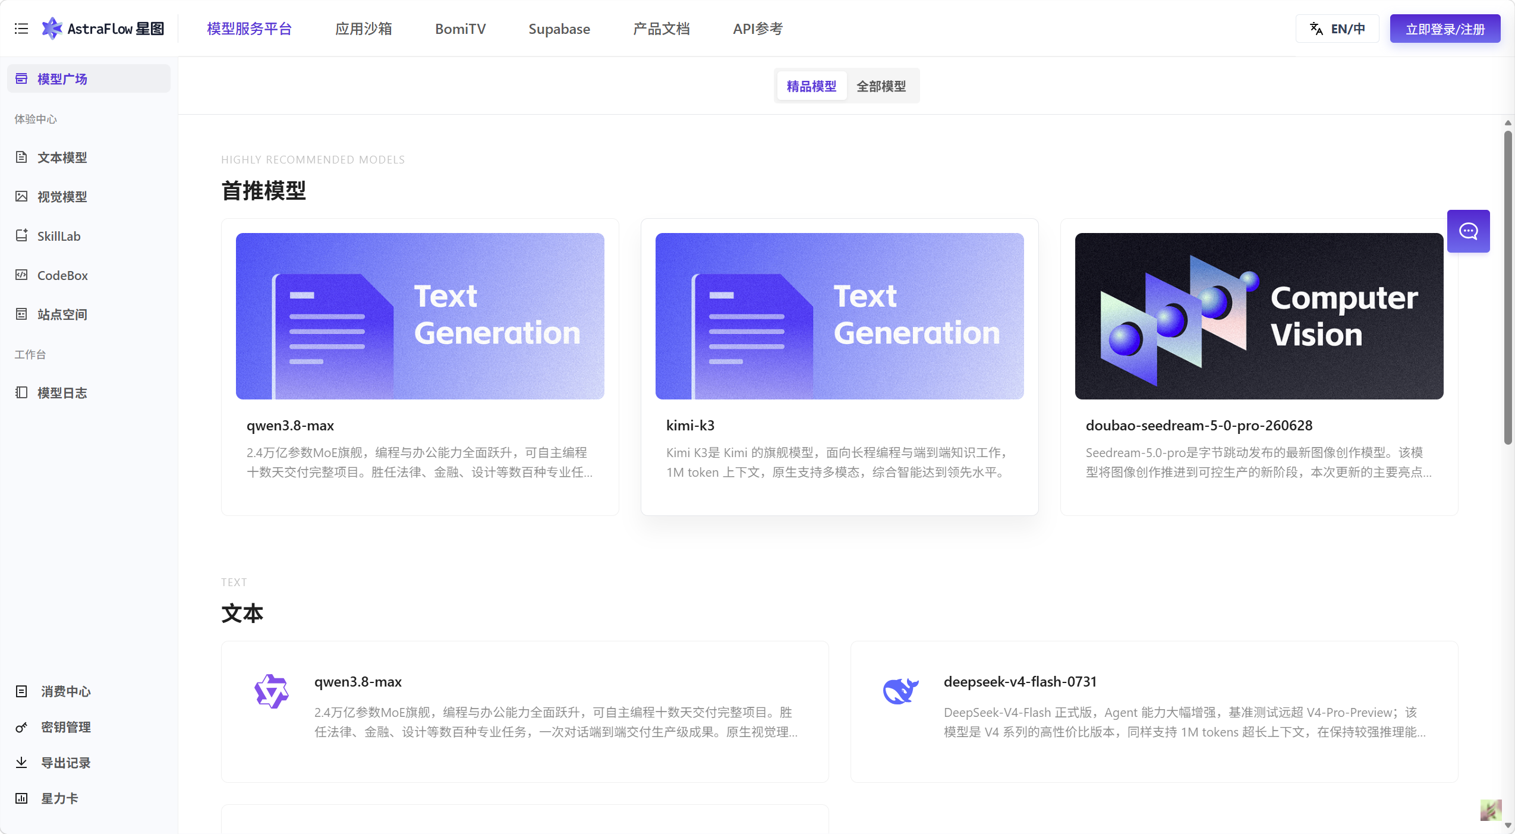Select 模型广场 in the sidebar
1515x834 pixels.
[x=89, y=78]
